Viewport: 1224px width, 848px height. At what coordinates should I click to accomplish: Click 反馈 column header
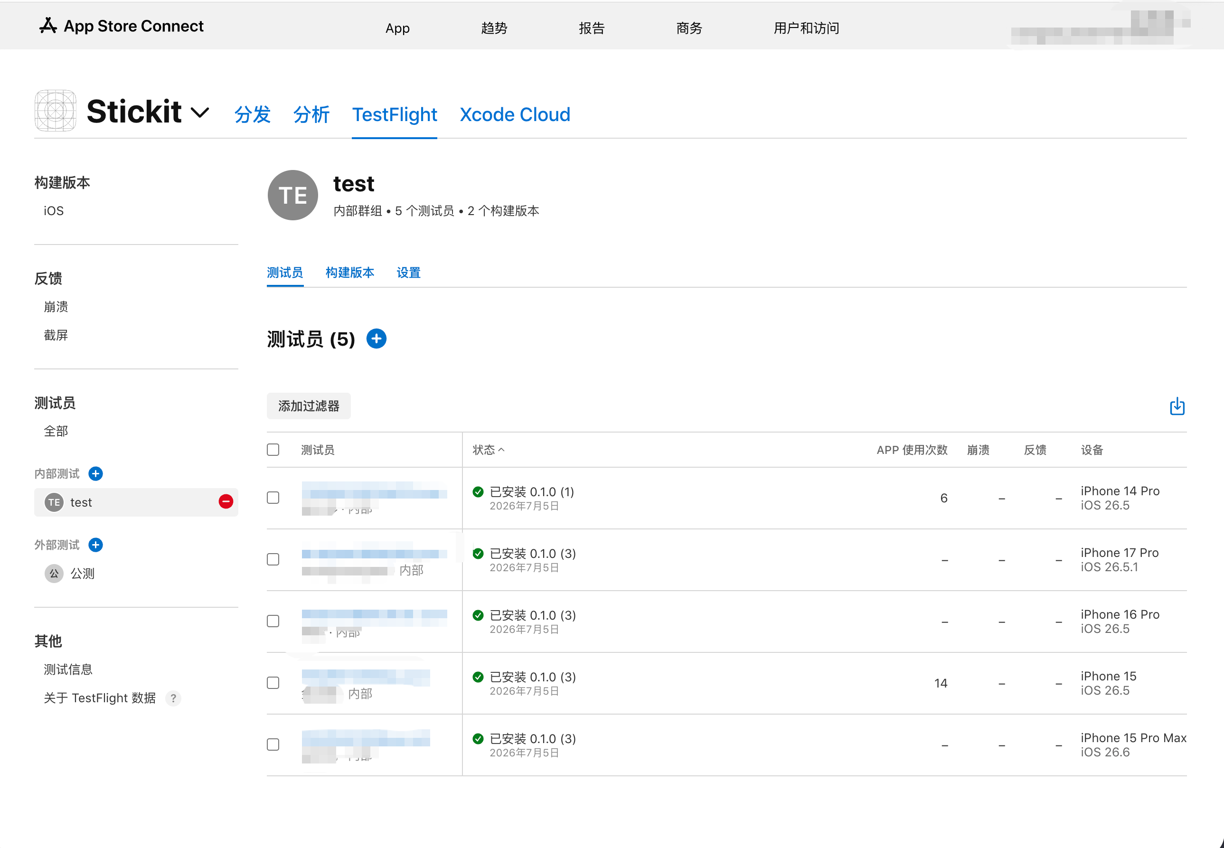coord(1036,450)
